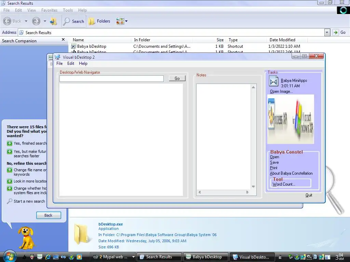Open Edit menu in Visual bDesktop 2

[71, 63]
